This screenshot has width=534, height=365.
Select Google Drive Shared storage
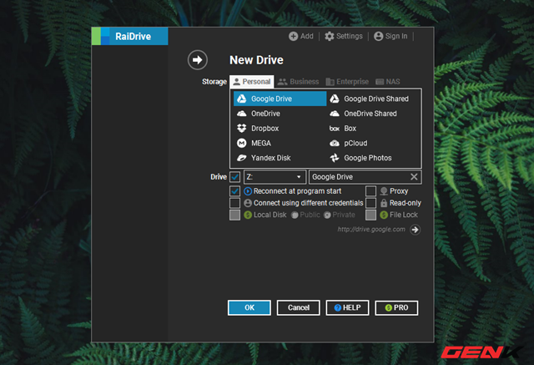(373, 99)
